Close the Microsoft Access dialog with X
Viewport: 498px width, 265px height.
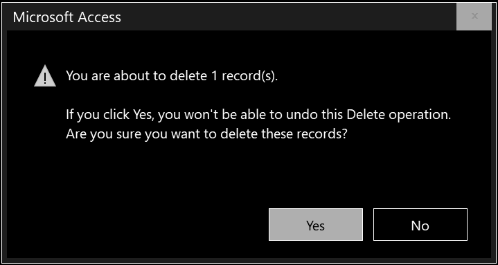pyautogui.click(x=474, y=16)
